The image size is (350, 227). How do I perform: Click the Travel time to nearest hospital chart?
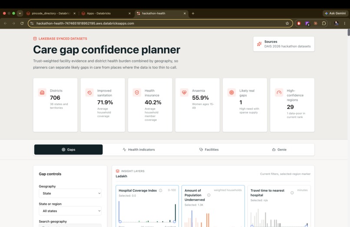pos(279,206)
